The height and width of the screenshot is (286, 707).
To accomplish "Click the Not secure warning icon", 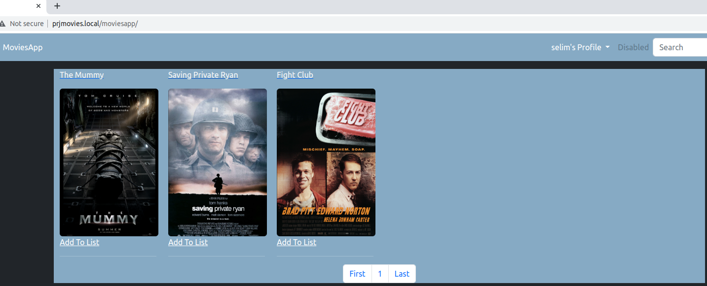I will coord(3,24).
